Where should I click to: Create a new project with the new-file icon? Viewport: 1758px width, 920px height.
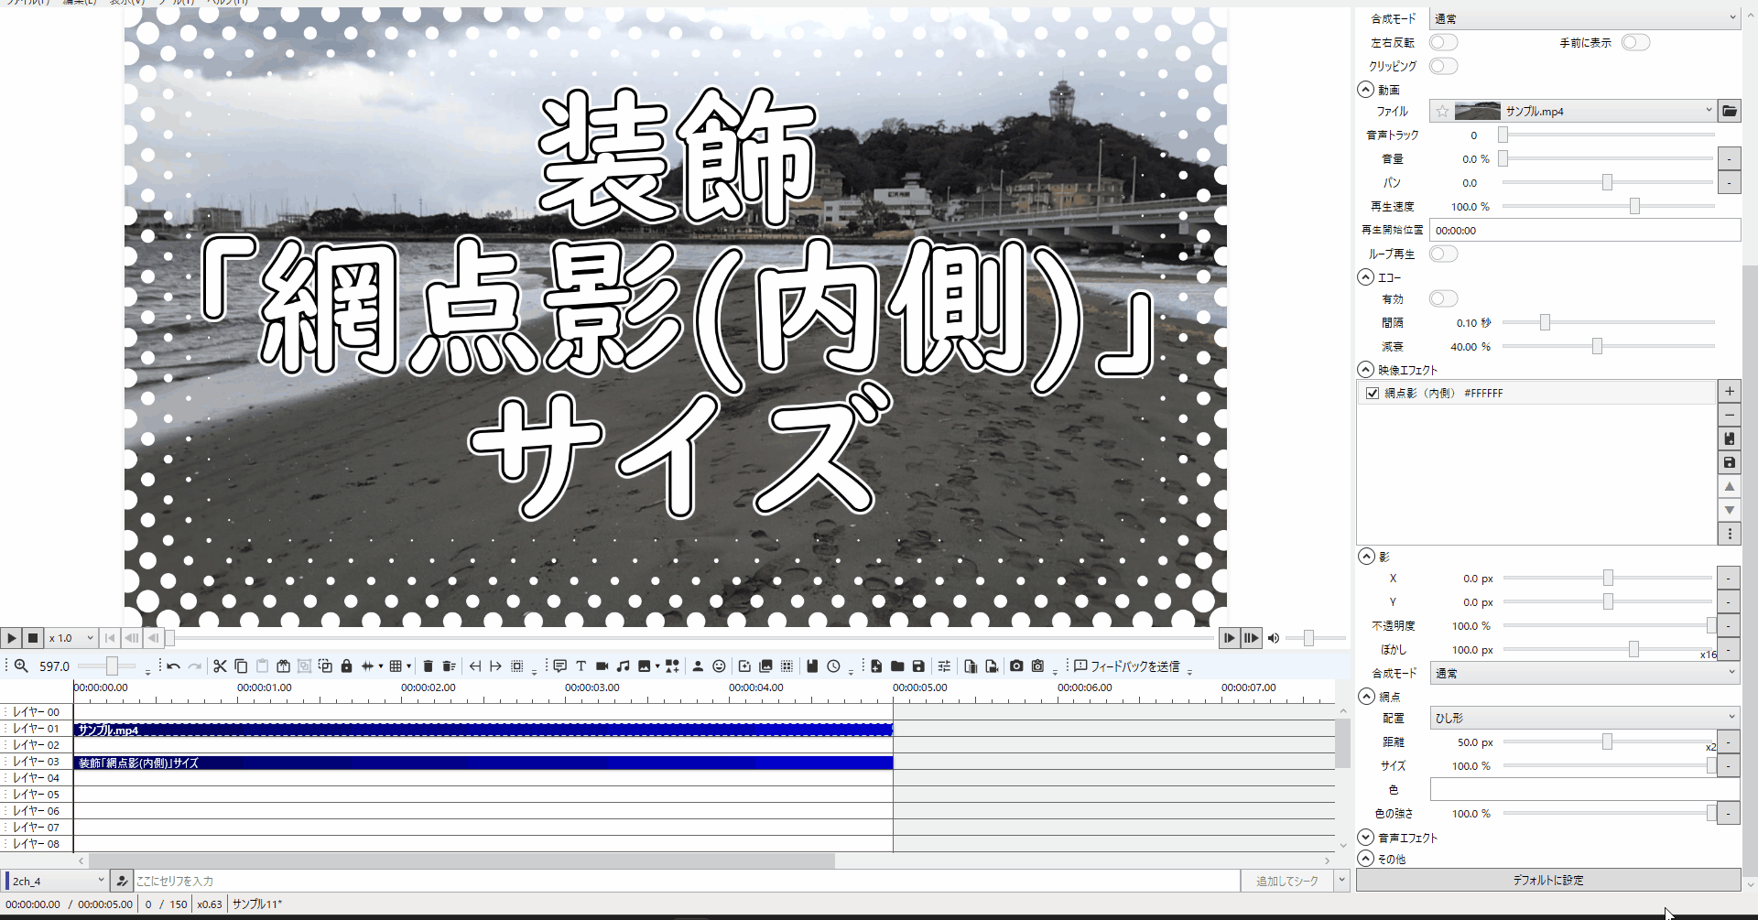pos(876,666)
